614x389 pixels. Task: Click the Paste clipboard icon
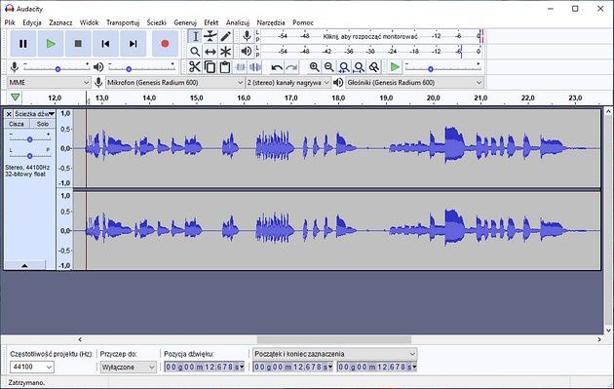point(225,67)
